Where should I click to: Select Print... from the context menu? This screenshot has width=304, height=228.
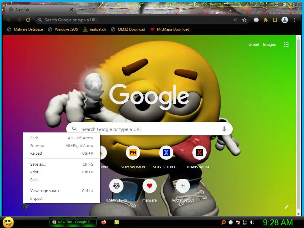[62, 172]
